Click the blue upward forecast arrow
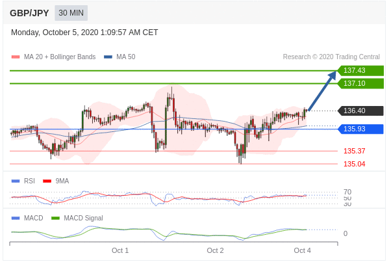Screen dimensions: 389x264 (x=322, y=91)
